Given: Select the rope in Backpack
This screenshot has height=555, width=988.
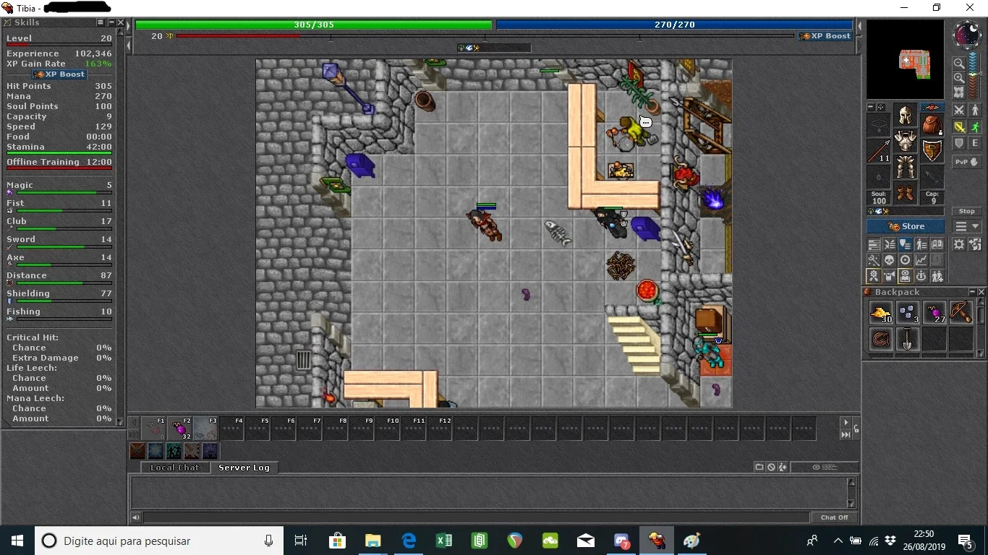Looking at the screenshot, I should pos(881,339).
